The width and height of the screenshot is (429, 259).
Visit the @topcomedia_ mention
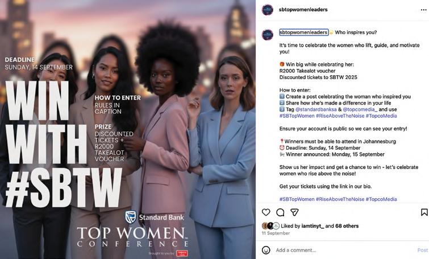click(360, 109)
